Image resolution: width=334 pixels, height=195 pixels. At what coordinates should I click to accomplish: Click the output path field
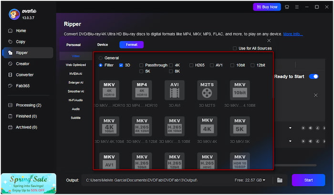[157, 180]
